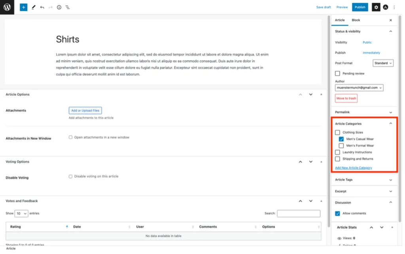Check the Clothing Sizes category
This screenshot has width=405, height=254.
tap(338, 133)
